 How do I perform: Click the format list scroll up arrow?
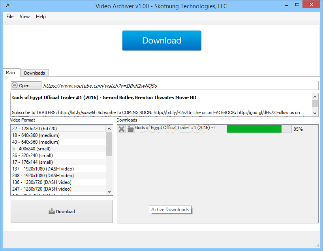[109, 129]
